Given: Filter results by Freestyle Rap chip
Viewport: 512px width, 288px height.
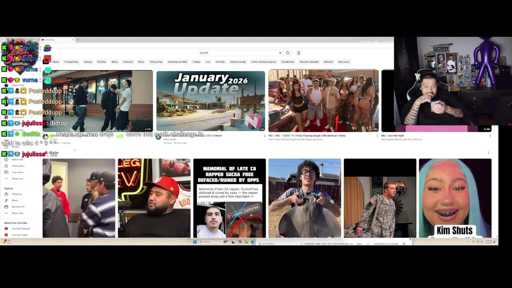Looking at the screenshot, I should 71,62.
